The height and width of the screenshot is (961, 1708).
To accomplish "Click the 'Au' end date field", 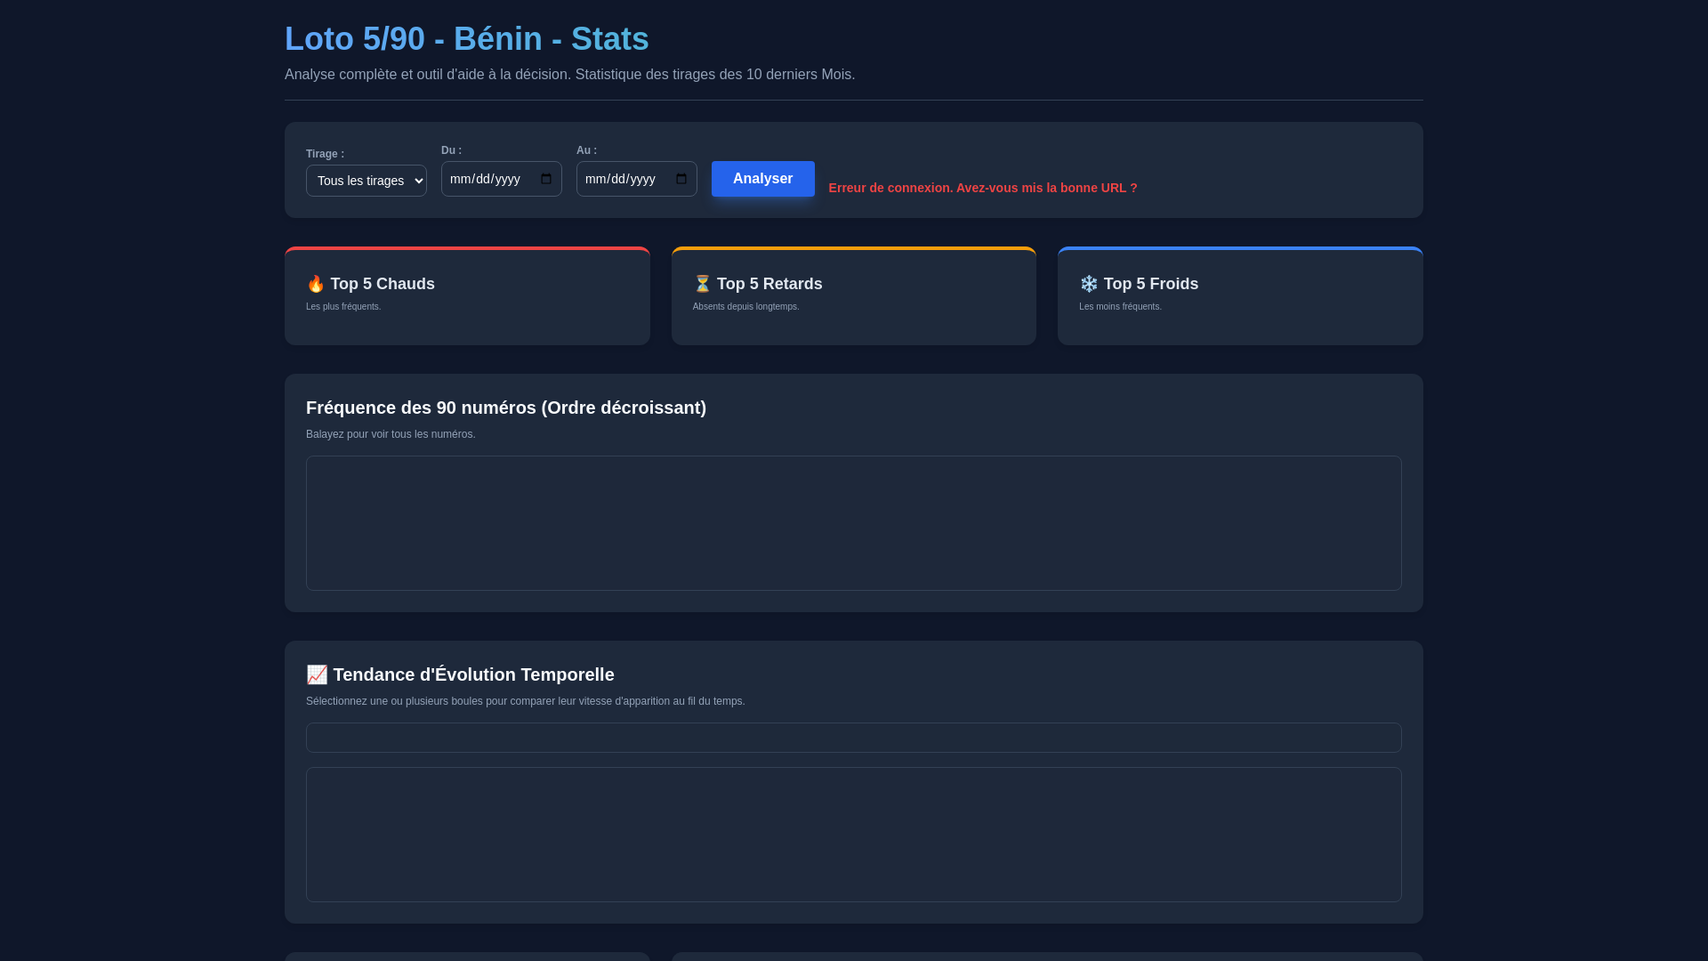I will point(637,179).
